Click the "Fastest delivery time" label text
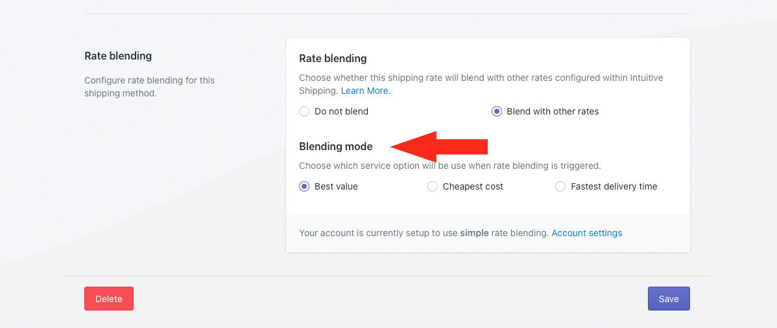Viewport: 777px width, 328px height. [614, 186]
